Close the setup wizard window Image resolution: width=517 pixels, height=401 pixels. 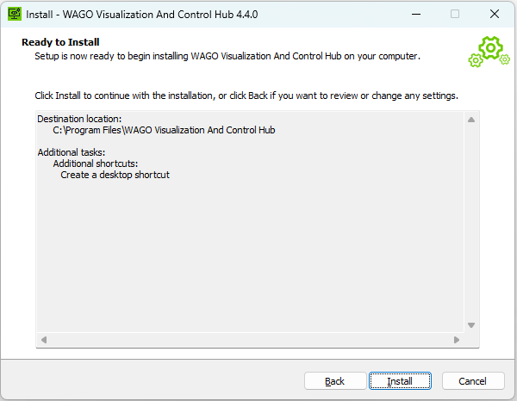pos(494,14)
